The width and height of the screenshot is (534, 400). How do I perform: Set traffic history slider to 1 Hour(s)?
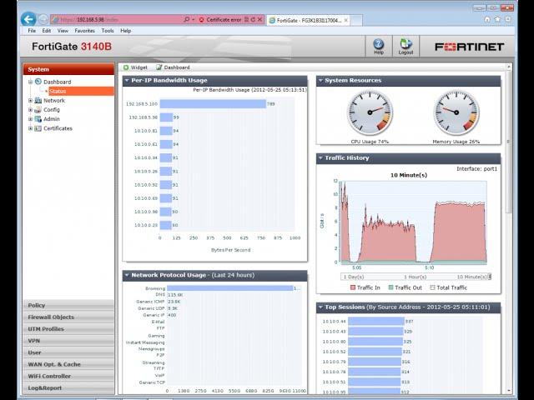(x=416, y=277)
